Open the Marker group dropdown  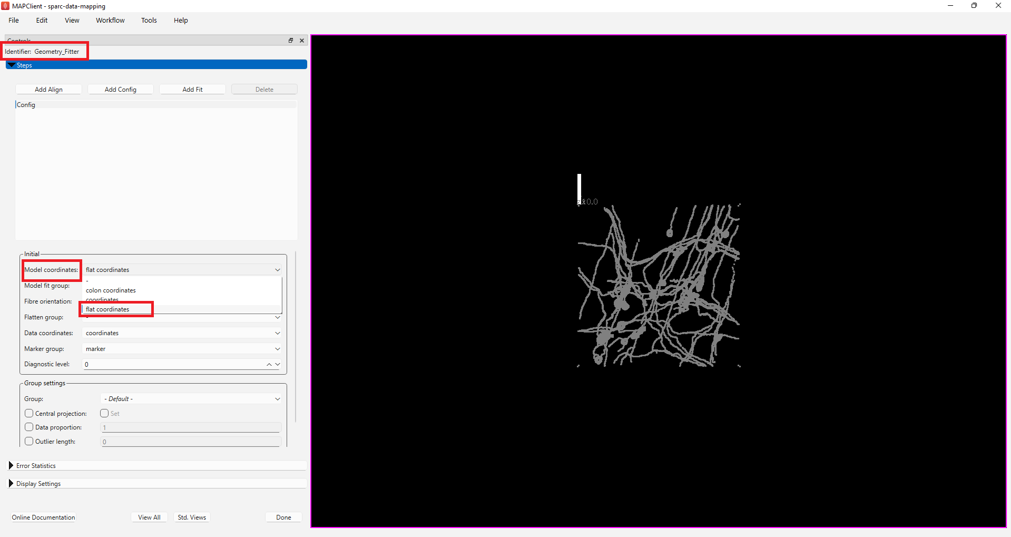point(182,349)
